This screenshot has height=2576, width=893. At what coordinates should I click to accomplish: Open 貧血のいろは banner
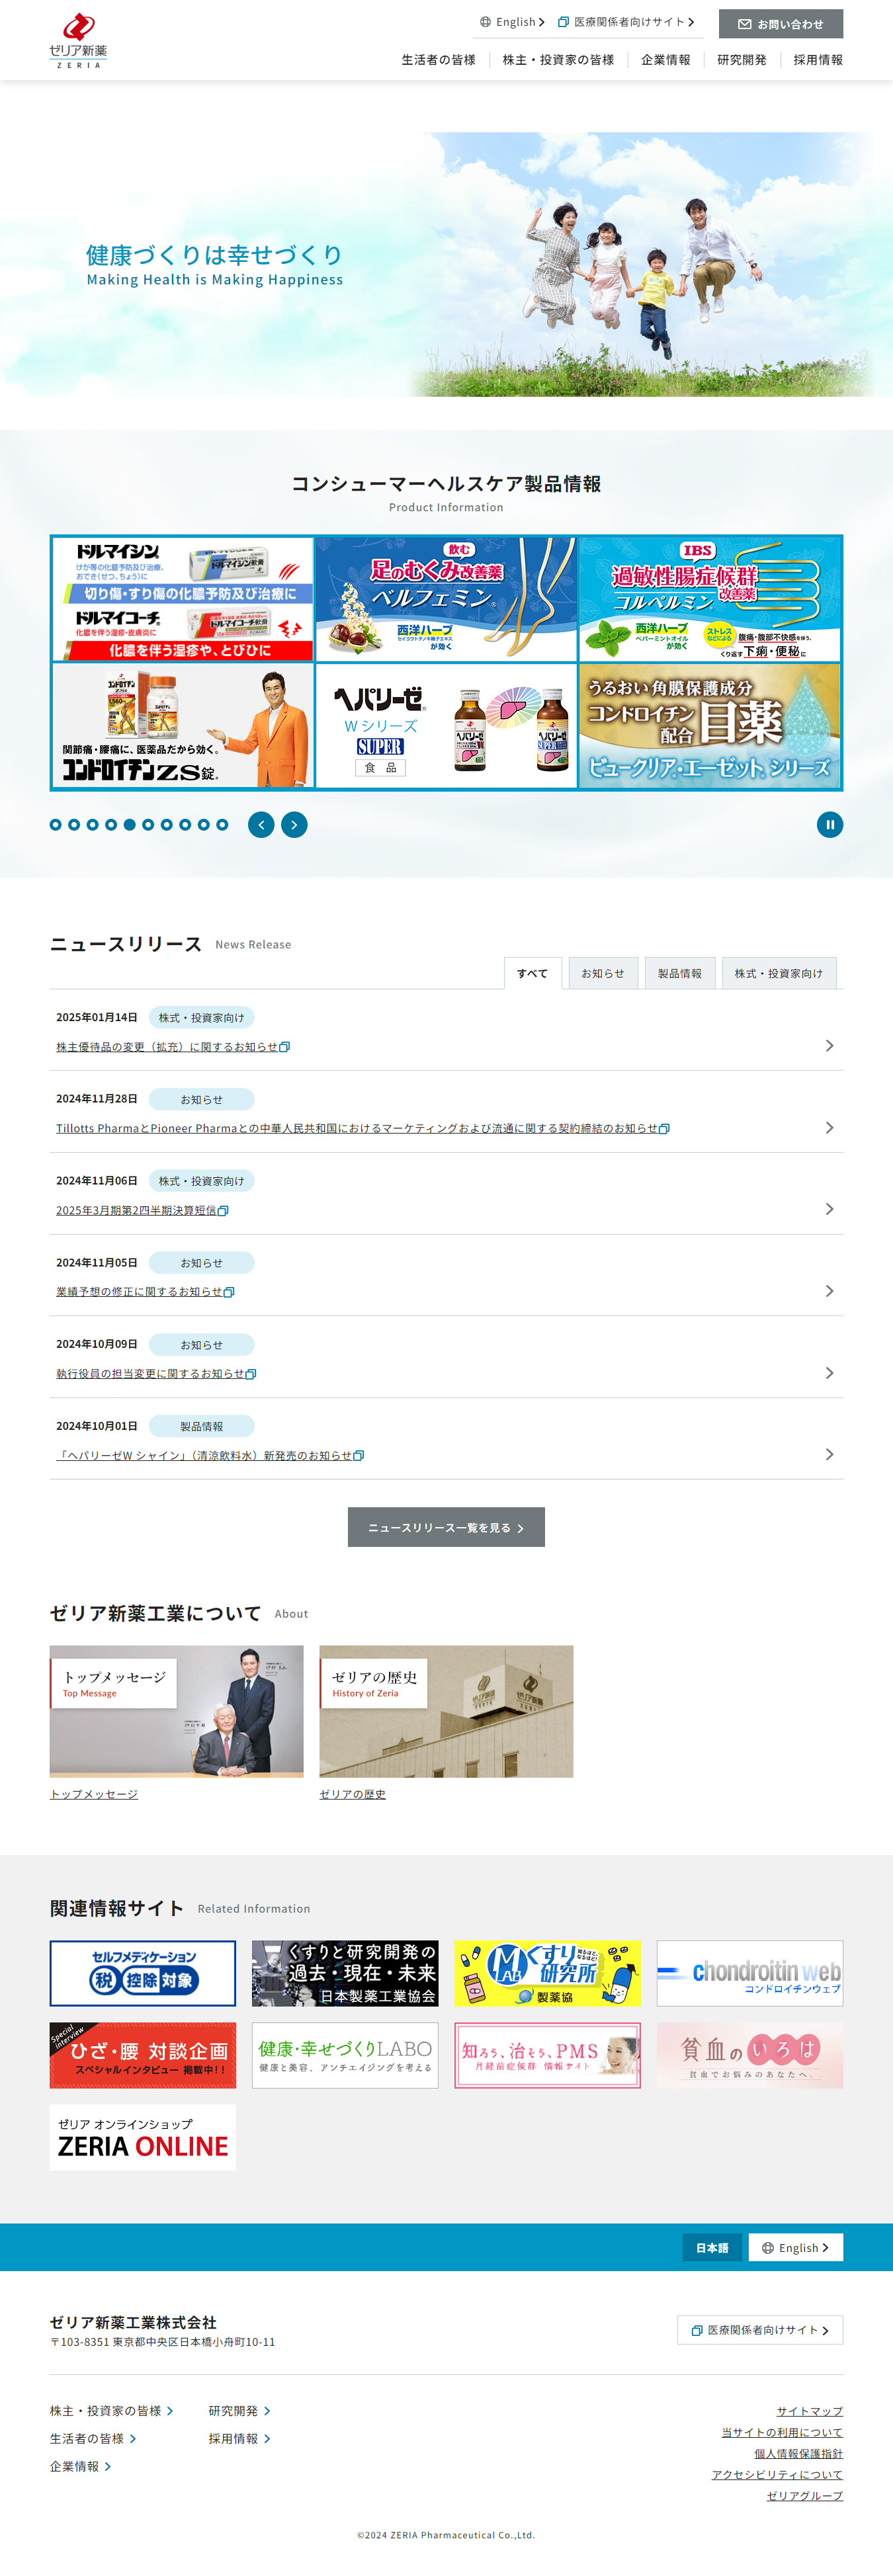coord(750,2055)
